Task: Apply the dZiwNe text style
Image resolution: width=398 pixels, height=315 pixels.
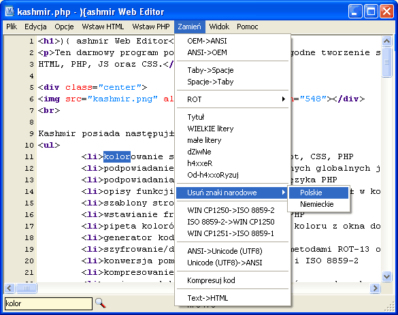Action: [x=232, y=152]
